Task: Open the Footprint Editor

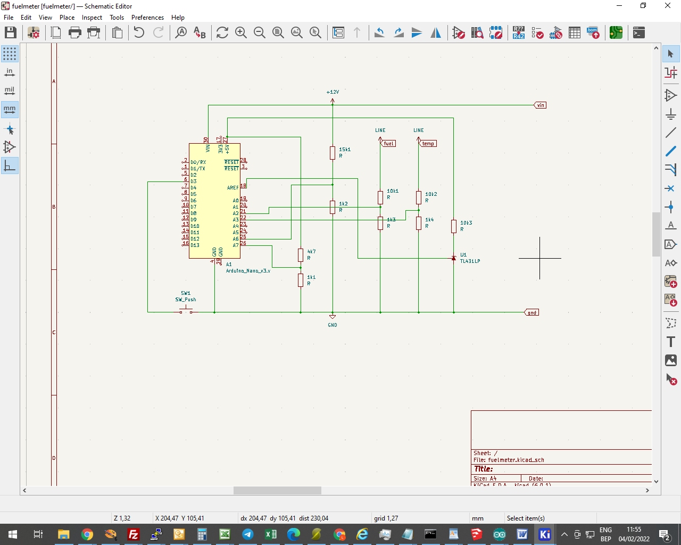Action: 496,32
